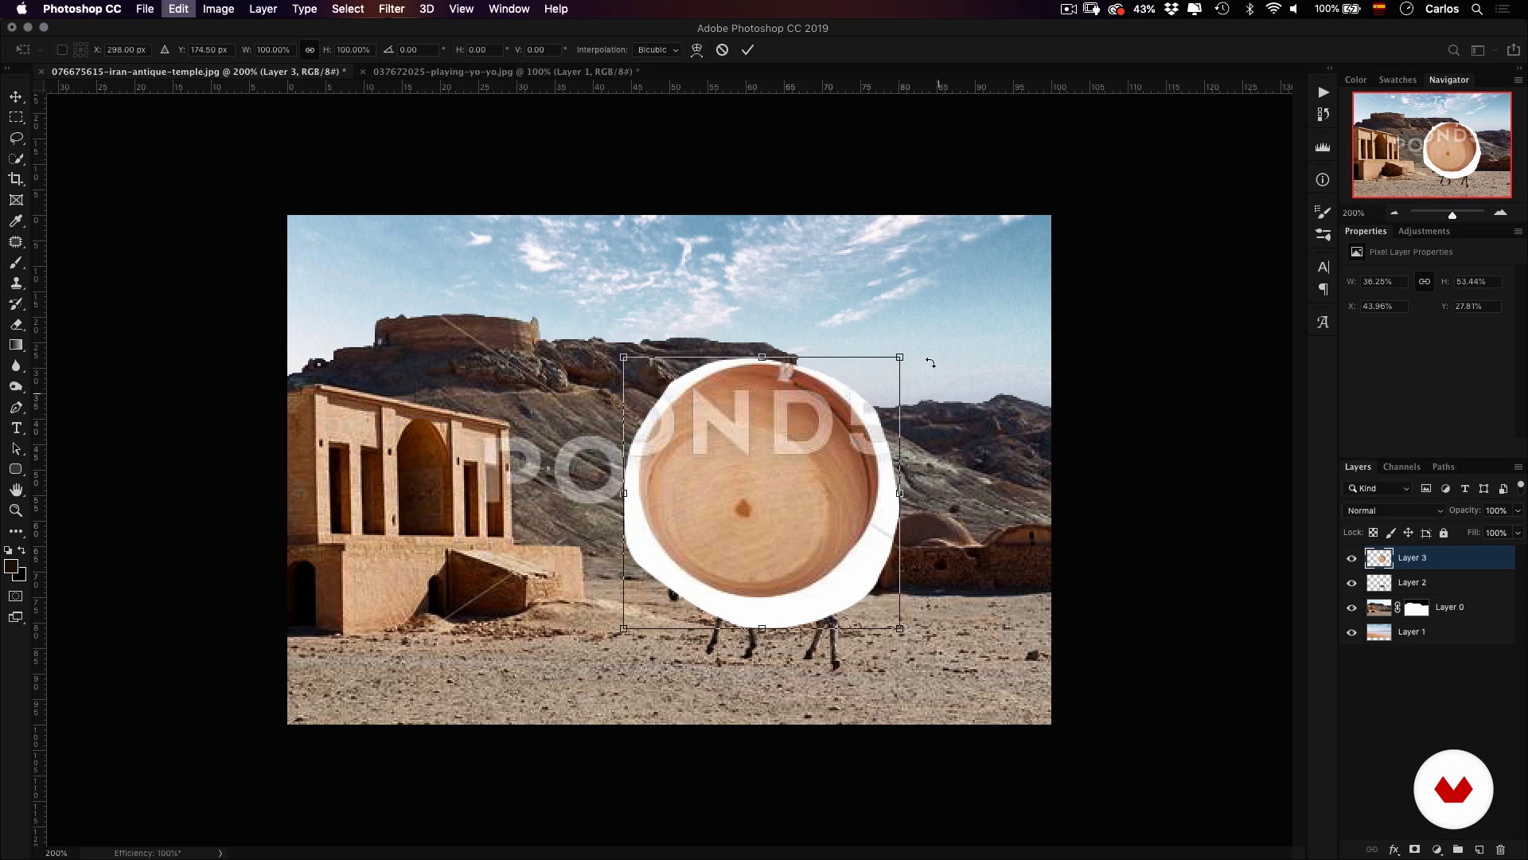Toggle visibility of Layer 1
This screenshot has width=1528, height=860.
(x=1351, y=632)
